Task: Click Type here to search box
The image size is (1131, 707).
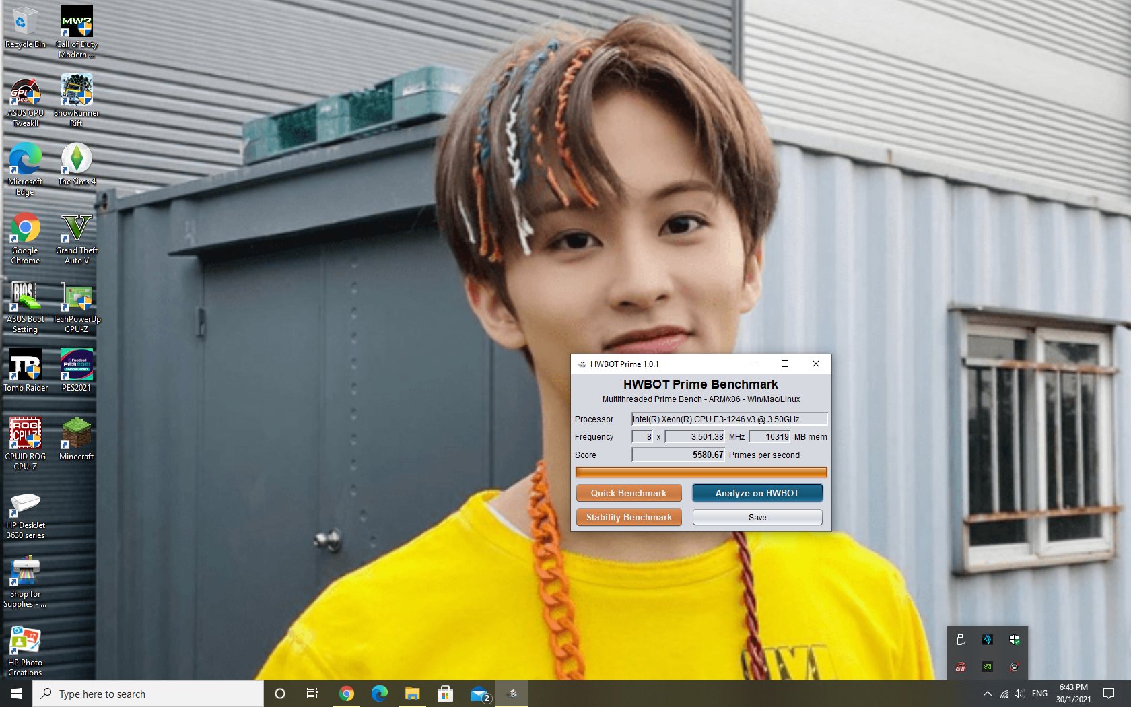Action: coord(148,694)
